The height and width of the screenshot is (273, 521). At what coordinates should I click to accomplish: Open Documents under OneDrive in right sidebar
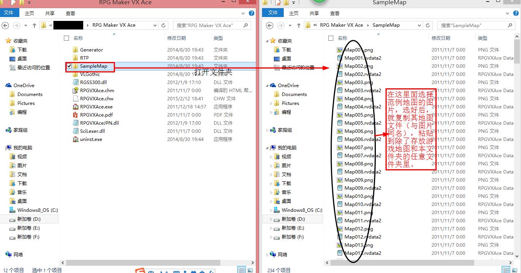[x=294, y=94]
